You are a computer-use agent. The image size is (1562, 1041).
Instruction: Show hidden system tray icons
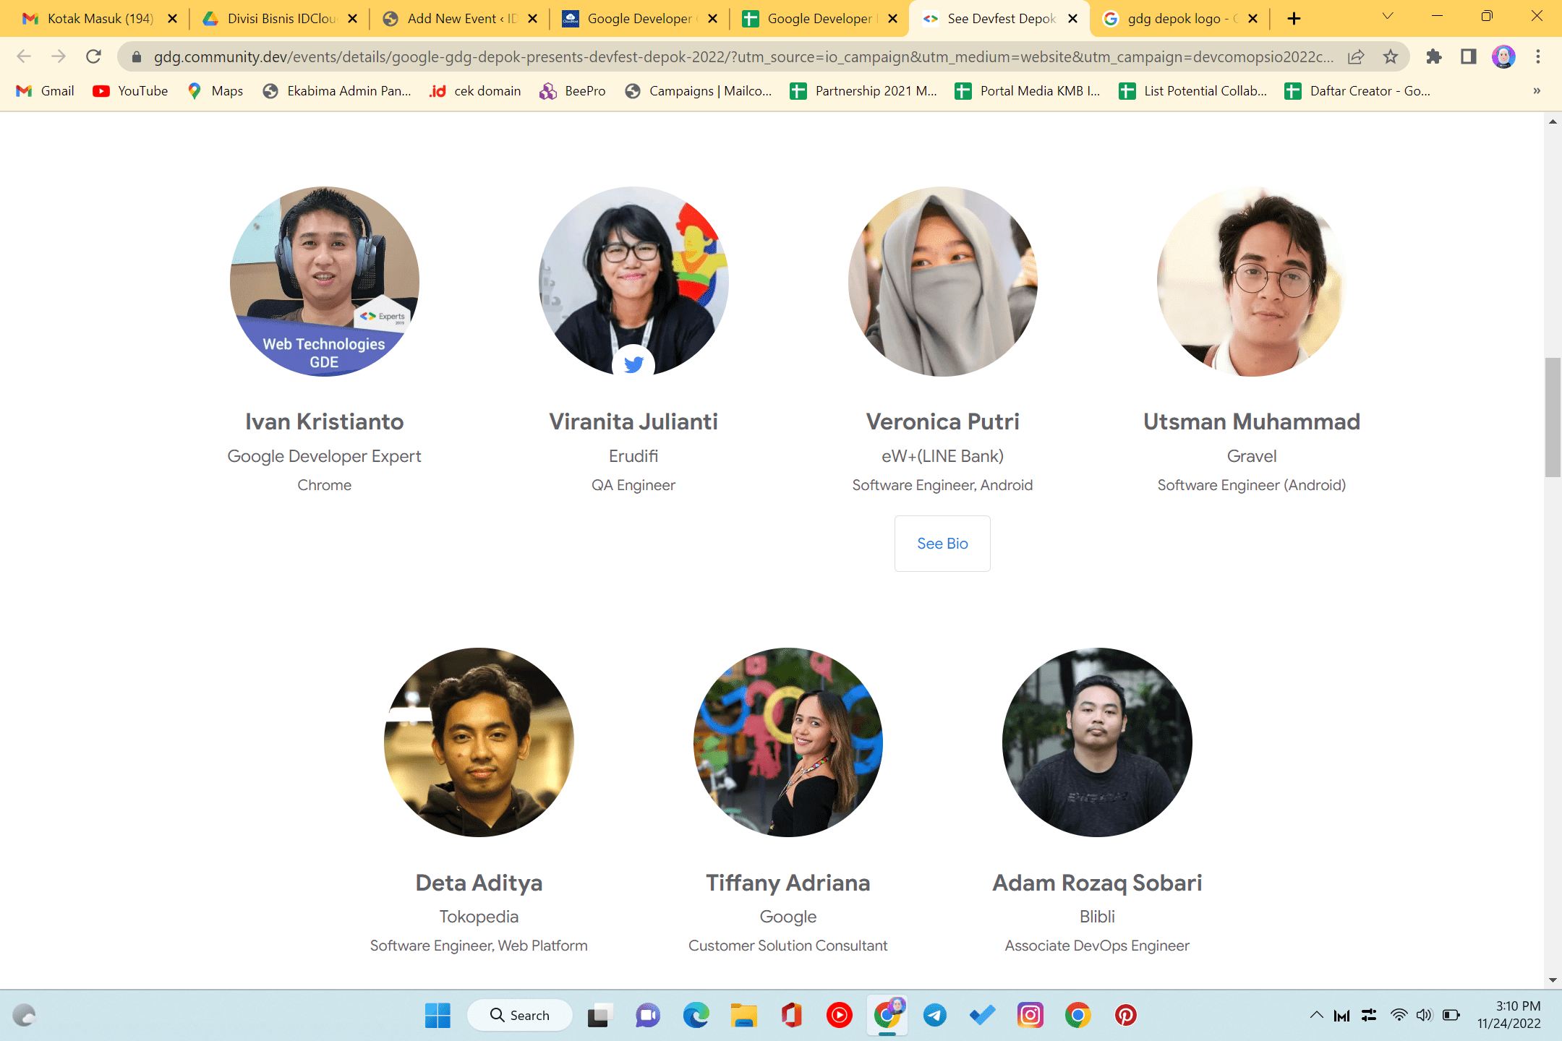pyautogui.click(x=1316, y=1015)
